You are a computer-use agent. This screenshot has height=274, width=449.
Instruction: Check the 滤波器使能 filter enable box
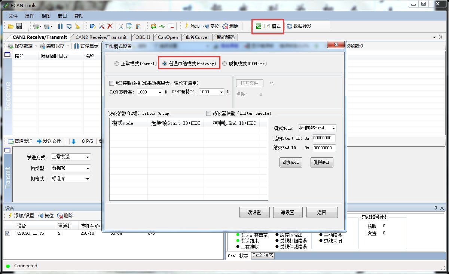209,113
